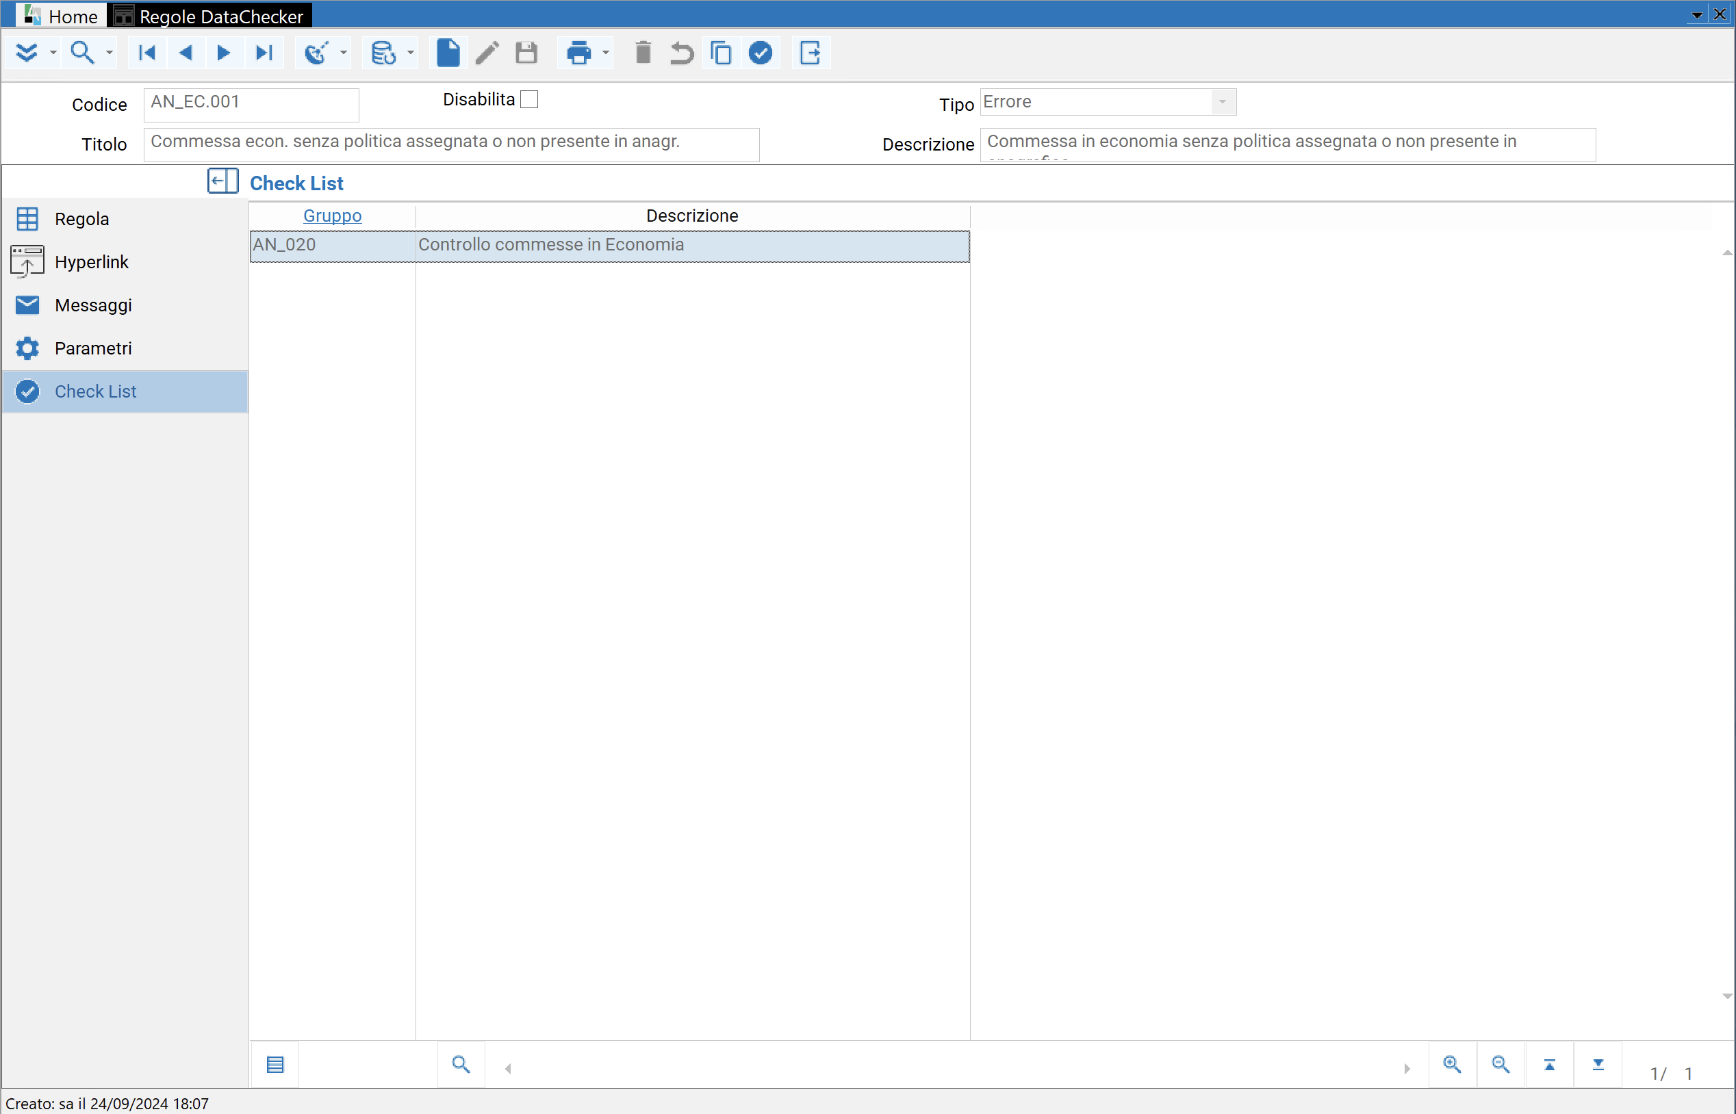Click the vertical scrollbar's down arrow
Screen dimensions: 1736x1114
click(1727, 997)
